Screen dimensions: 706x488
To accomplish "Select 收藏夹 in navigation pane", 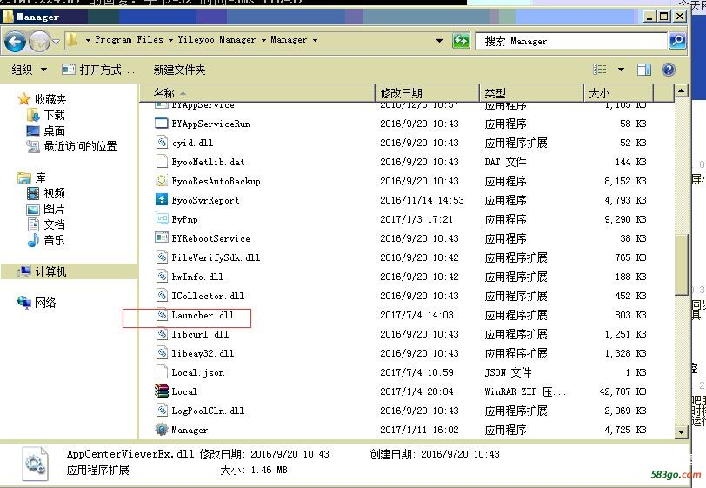I will (50, 99).
